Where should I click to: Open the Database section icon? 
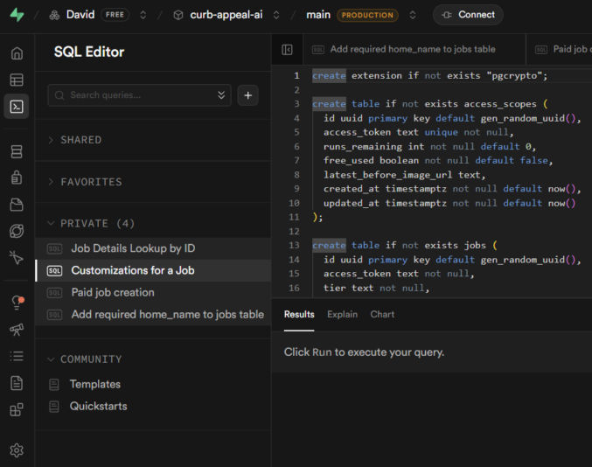[17, 152]
